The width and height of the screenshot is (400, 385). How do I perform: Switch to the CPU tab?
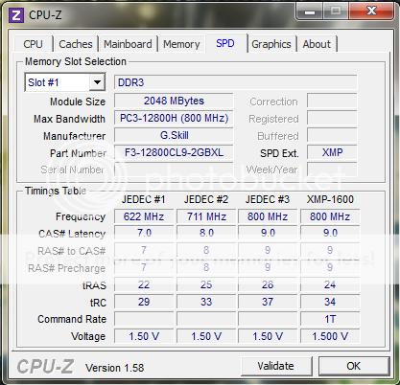33,44
